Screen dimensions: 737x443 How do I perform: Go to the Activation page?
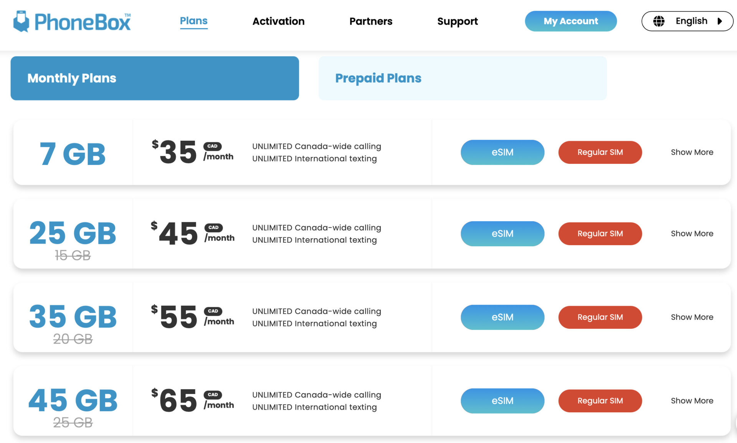tap(278, 21)
